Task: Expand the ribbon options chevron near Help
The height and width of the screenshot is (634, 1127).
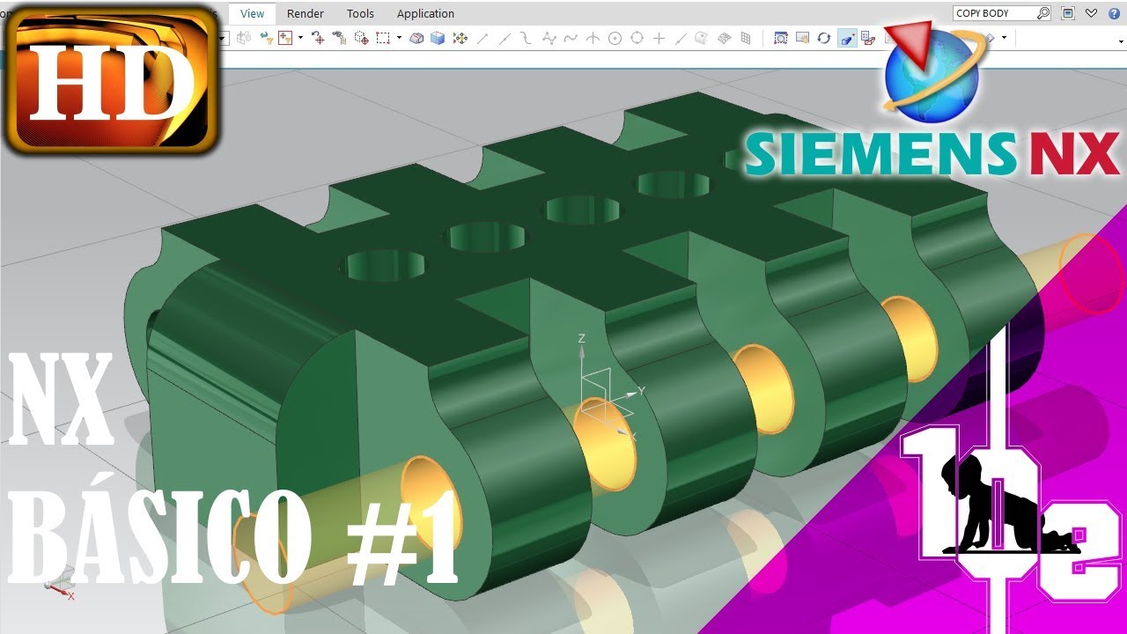Action: (1092, 13)
